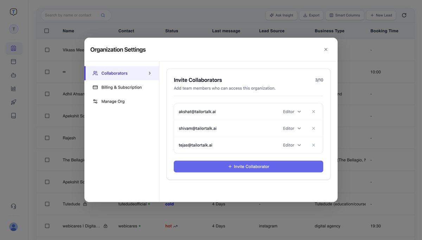Image resolution: width=422 pixels, height=240 pixels.
Task: Tick the select-all checkbox in table header
Action: point(47,30)
